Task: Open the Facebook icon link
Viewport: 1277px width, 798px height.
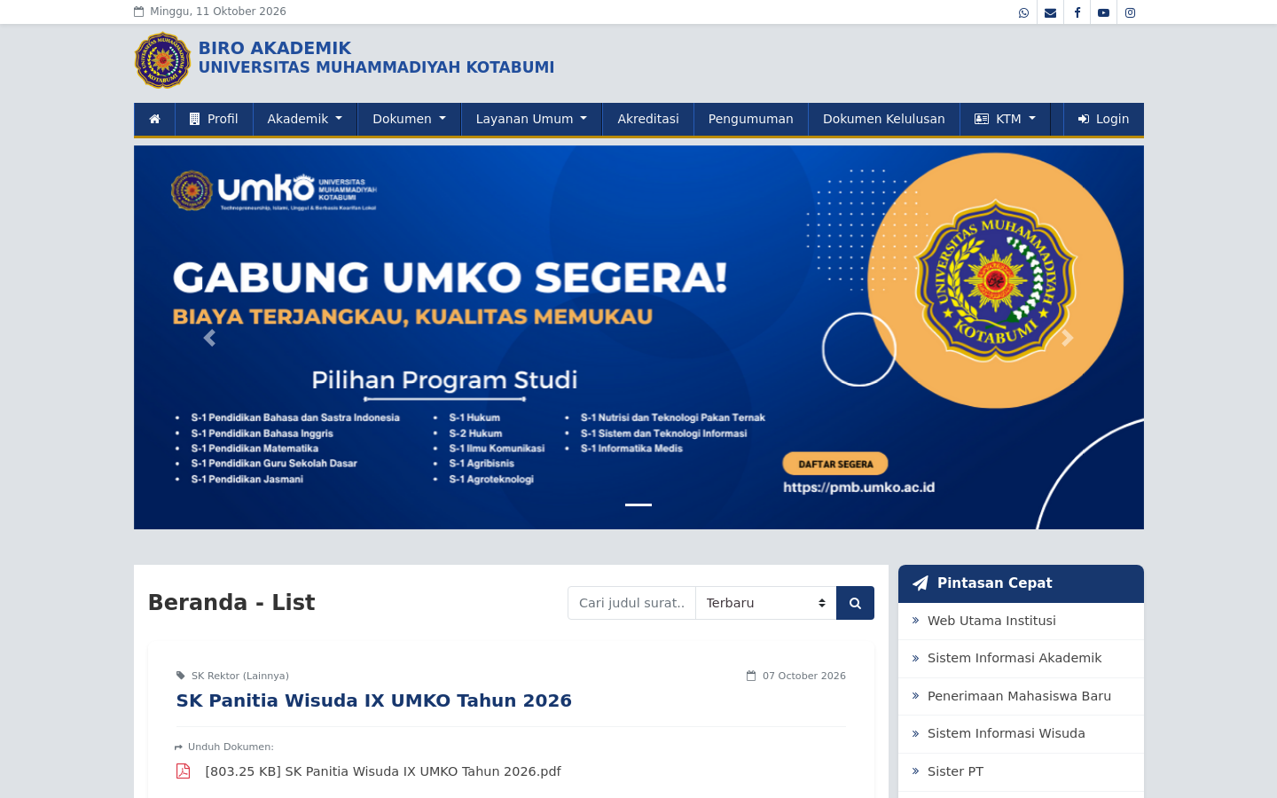Action: tap(1077, 12)
